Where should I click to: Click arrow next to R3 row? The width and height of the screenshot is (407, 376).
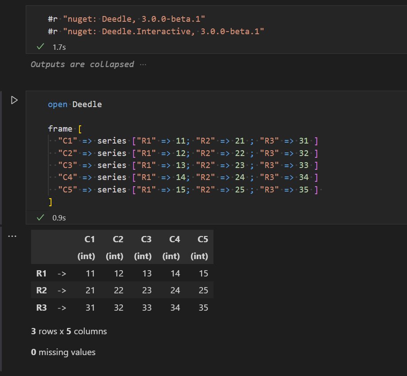[x=62, y=308]
